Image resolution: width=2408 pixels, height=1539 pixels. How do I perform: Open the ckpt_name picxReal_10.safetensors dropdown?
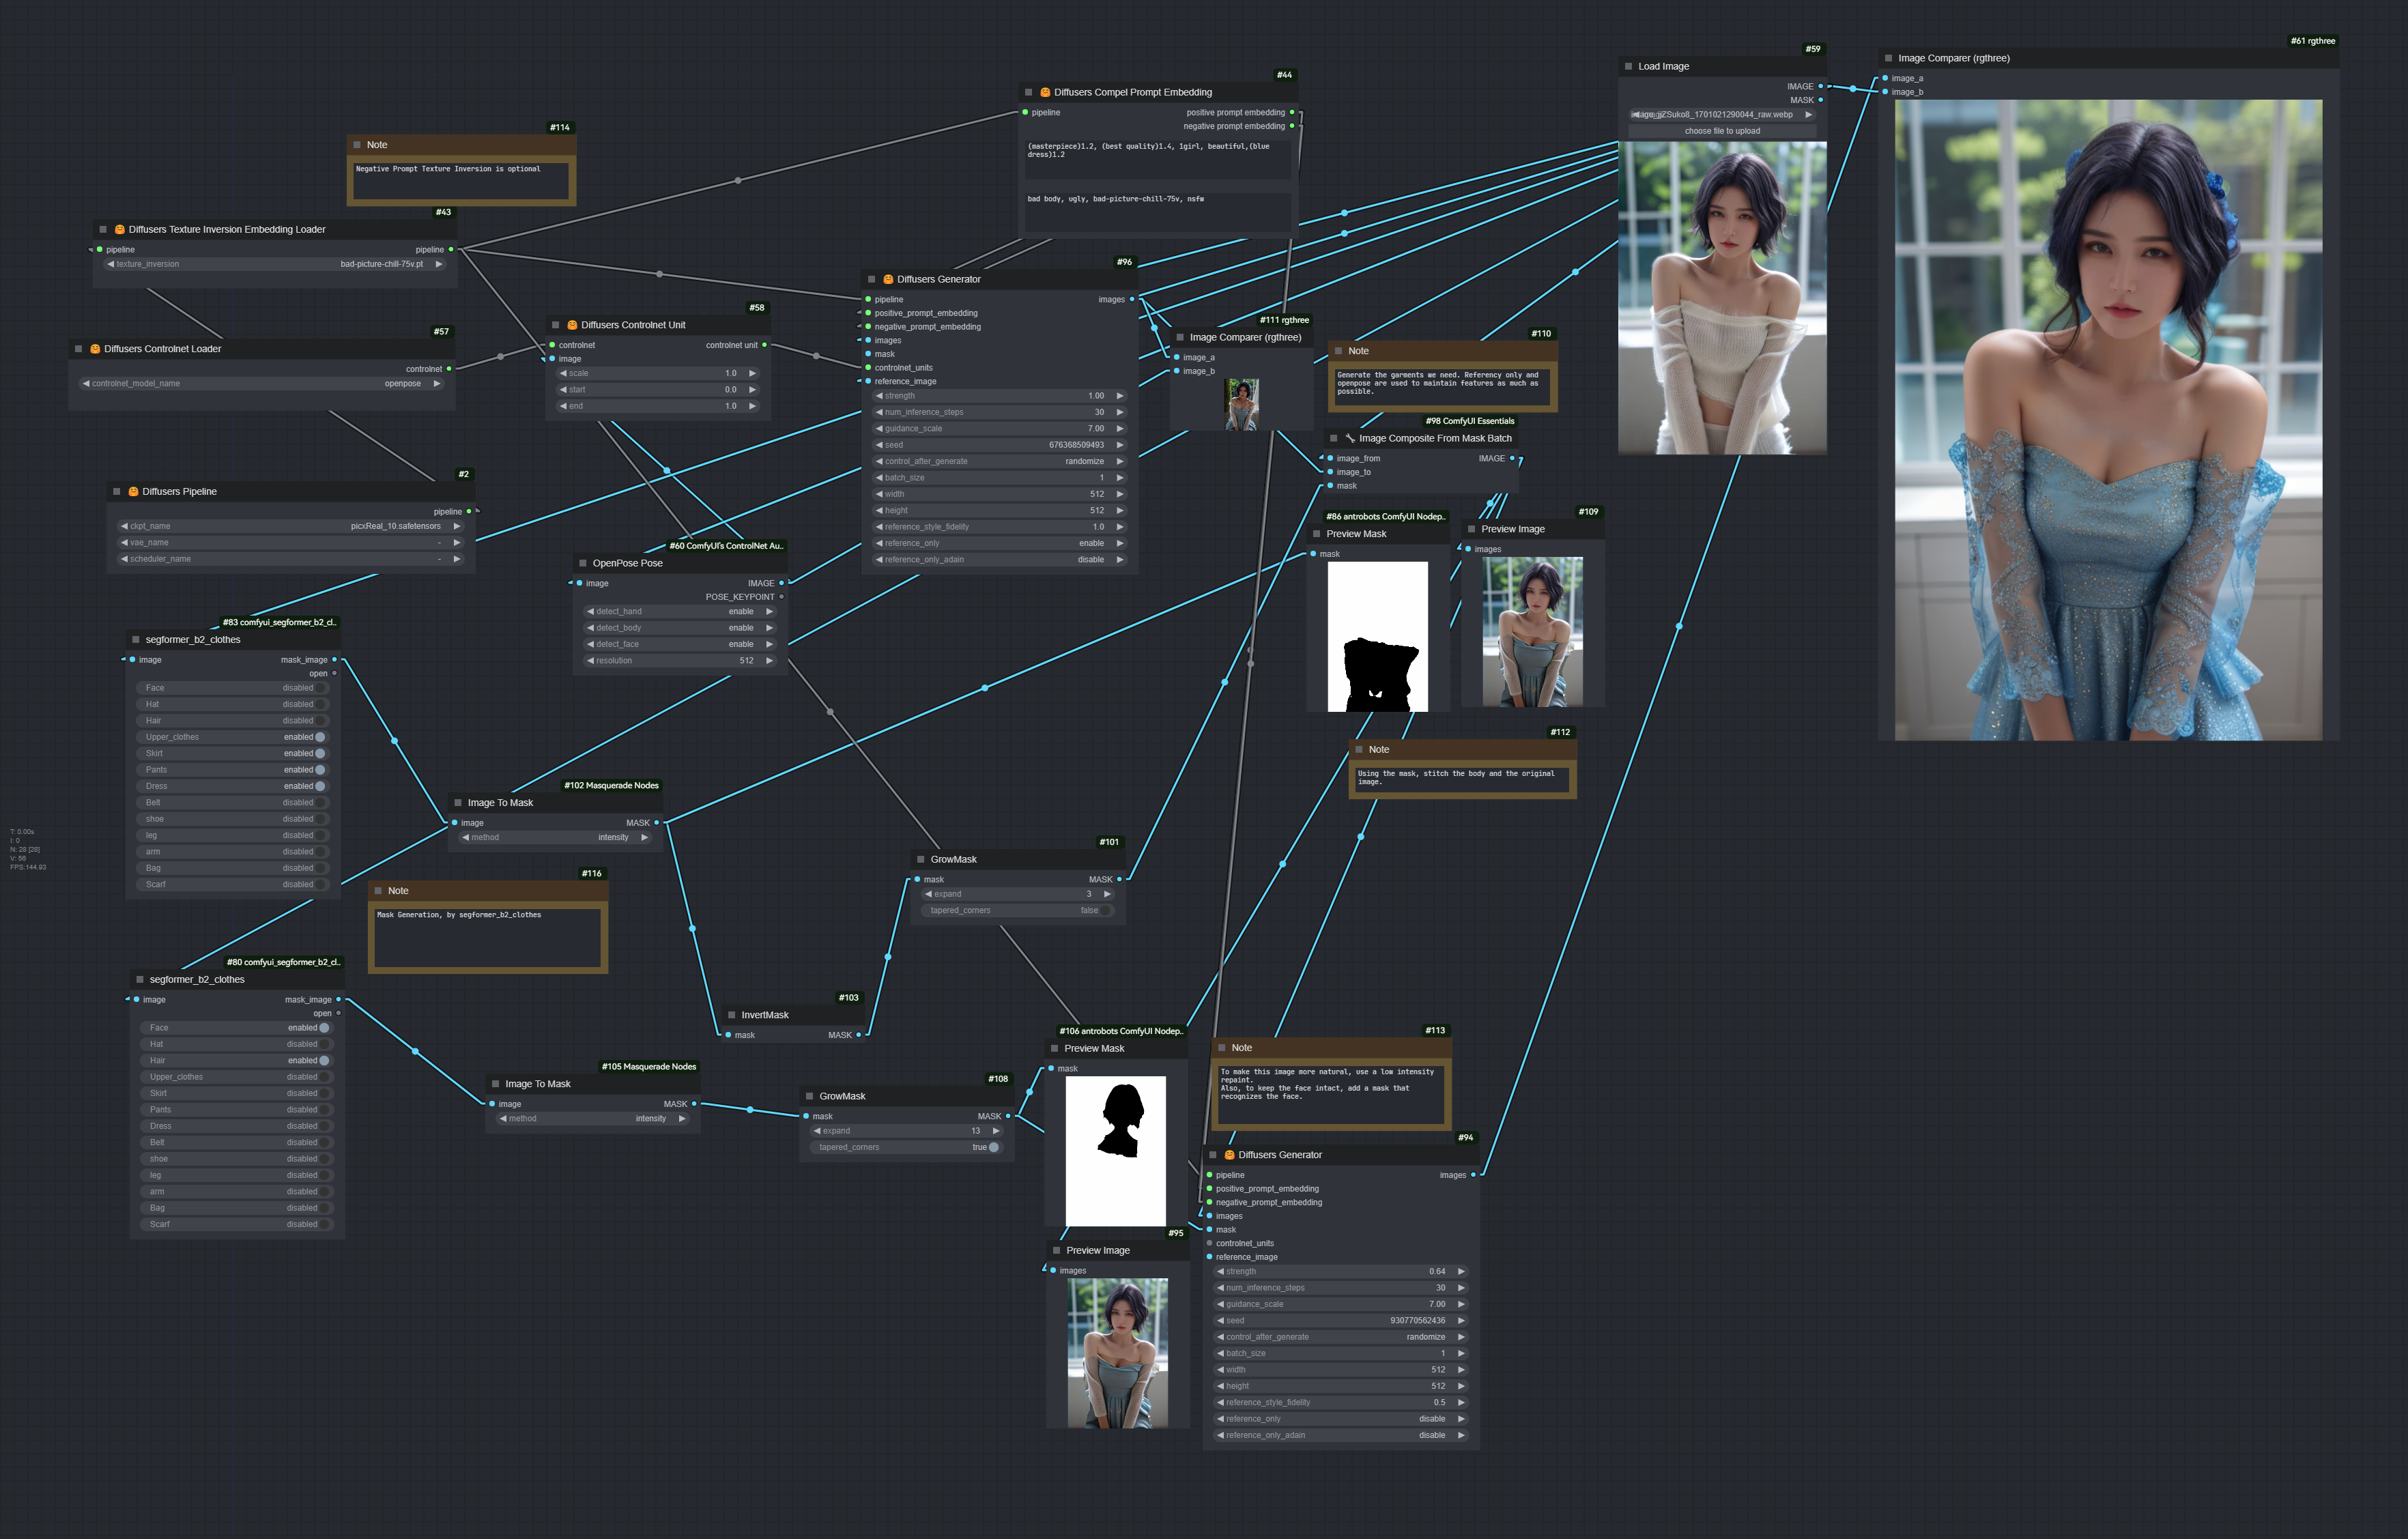290,526
